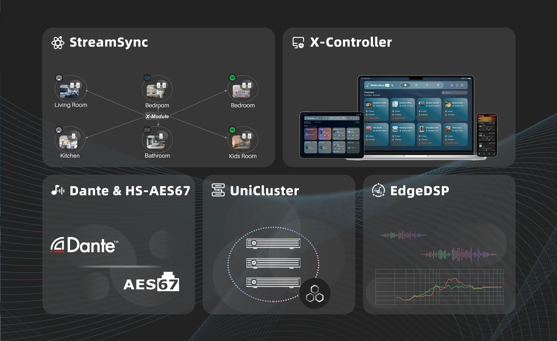
Task: Select the music tab on the tablet
Action: [x=326, y=118]
